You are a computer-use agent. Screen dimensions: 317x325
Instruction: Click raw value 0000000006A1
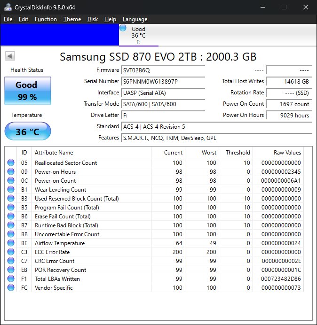[x=281, y=181]
